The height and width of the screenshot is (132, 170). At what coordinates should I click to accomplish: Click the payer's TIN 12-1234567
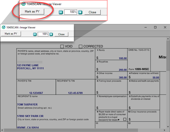point(36,93)
